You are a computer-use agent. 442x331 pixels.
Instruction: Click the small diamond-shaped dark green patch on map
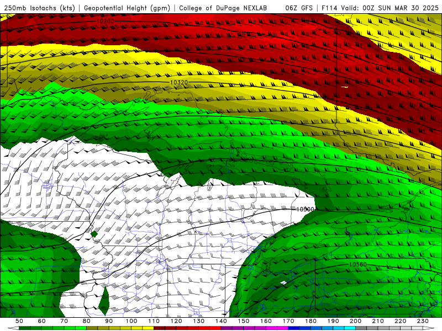94,234
